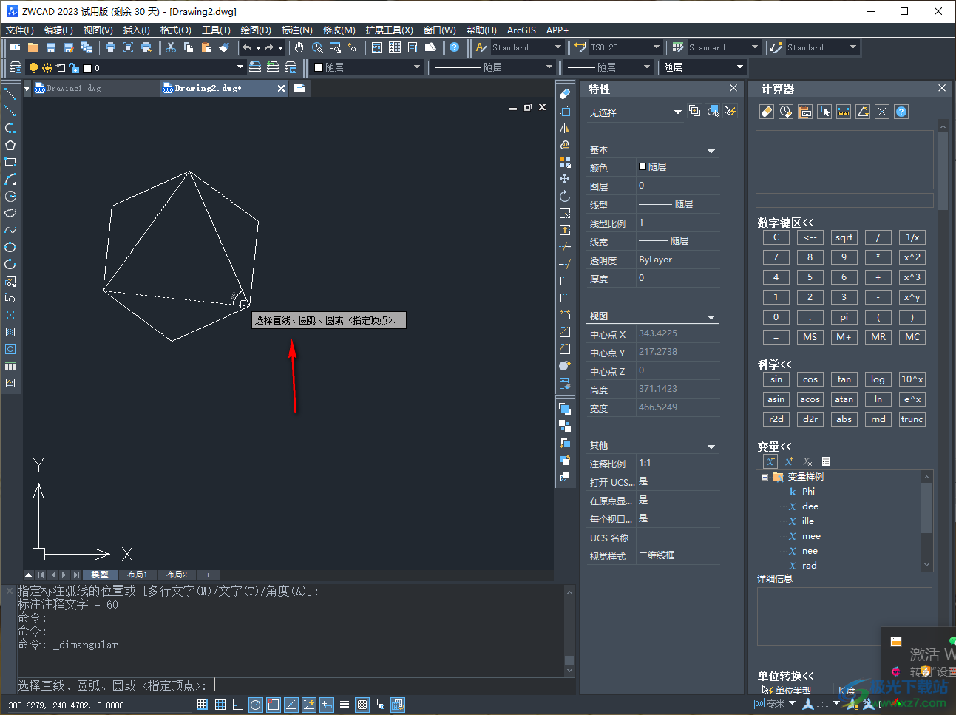Click layer 0 white color swatch
The width and height of the screenshot is (956, 715).
click(x=87, y=68)
